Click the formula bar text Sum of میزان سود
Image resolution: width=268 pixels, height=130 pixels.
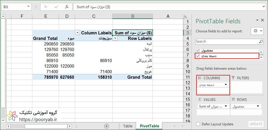point(93,7)
